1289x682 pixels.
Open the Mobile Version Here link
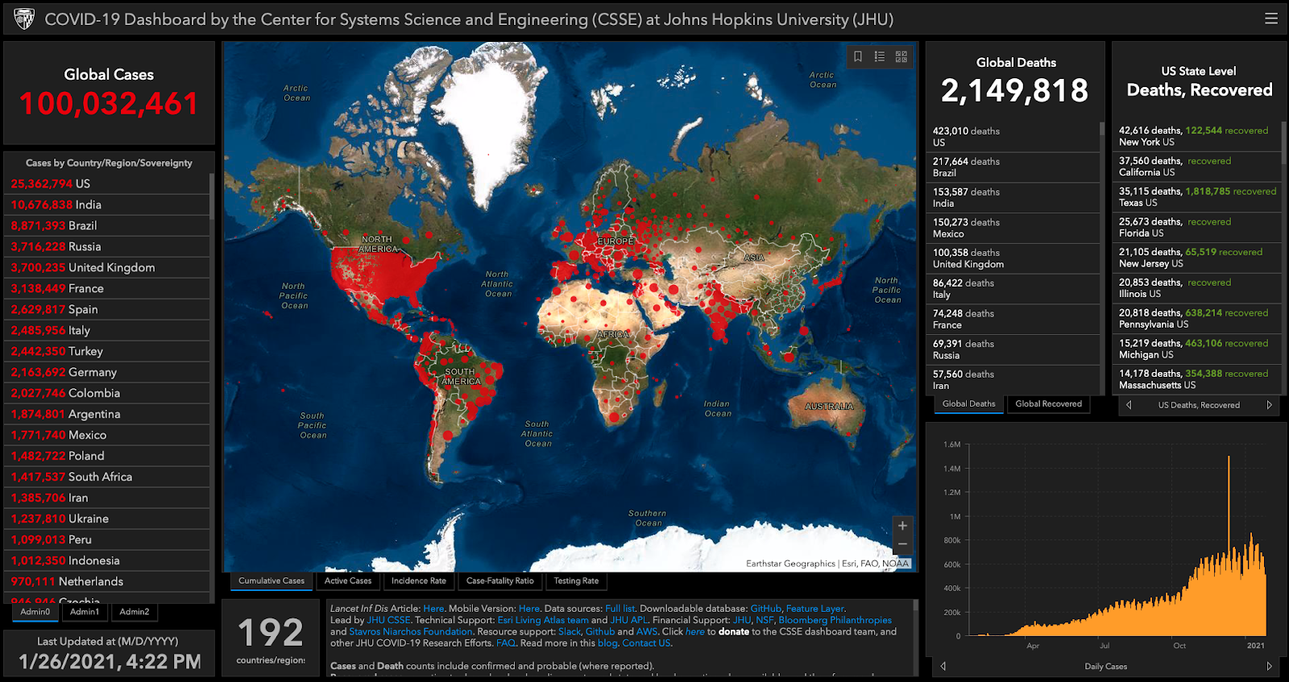pos(529,609)
